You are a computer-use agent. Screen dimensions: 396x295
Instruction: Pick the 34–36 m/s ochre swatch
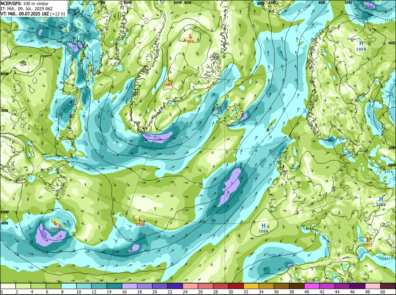point(266,286)
